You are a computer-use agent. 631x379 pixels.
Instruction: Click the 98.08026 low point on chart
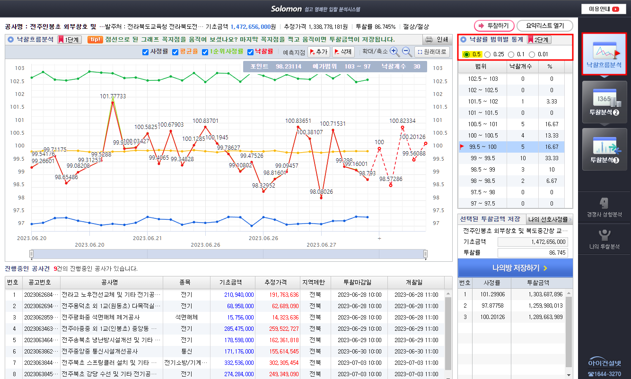321,198
